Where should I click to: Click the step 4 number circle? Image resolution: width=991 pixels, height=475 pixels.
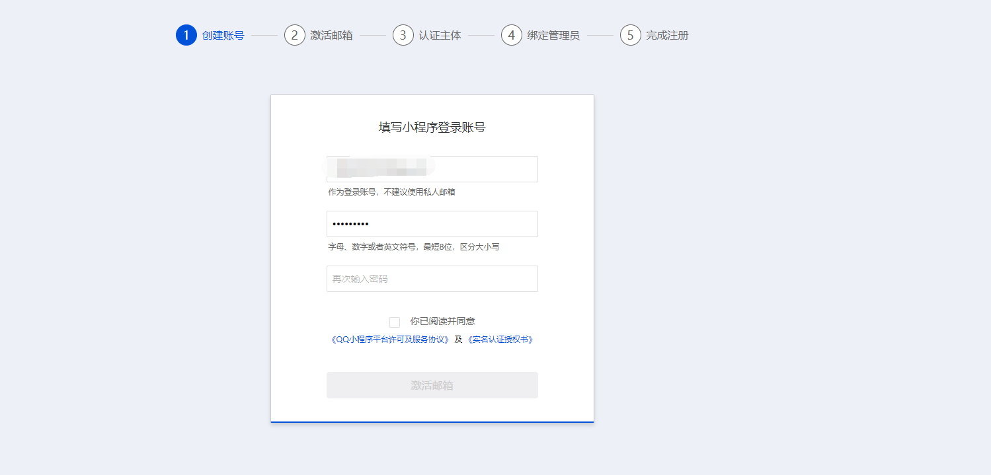(x=512, y=35)
